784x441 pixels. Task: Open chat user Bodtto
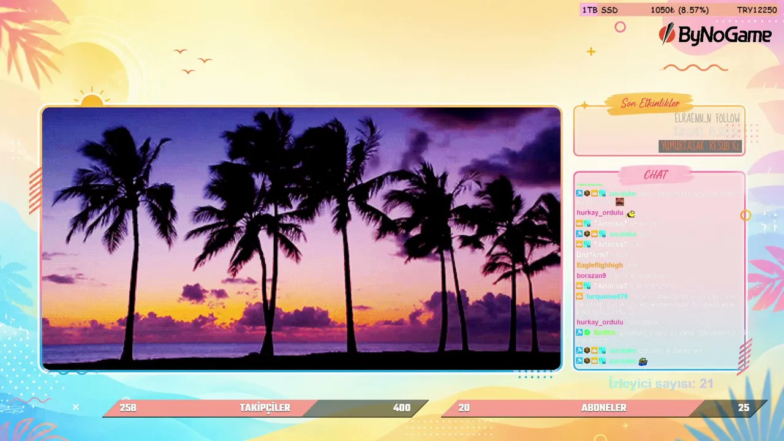(x=605, y=333)
